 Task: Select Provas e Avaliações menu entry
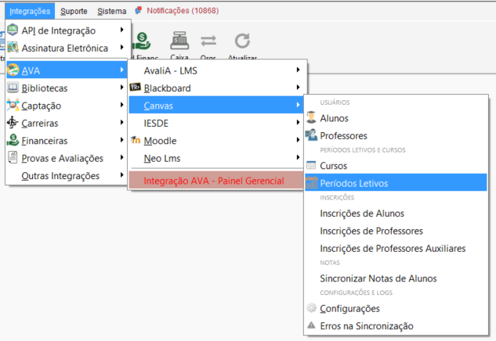click(67, 158)
